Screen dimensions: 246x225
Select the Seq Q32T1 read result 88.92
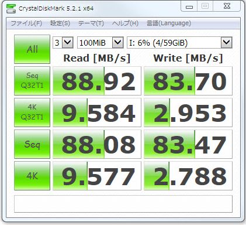pos(97,81)
